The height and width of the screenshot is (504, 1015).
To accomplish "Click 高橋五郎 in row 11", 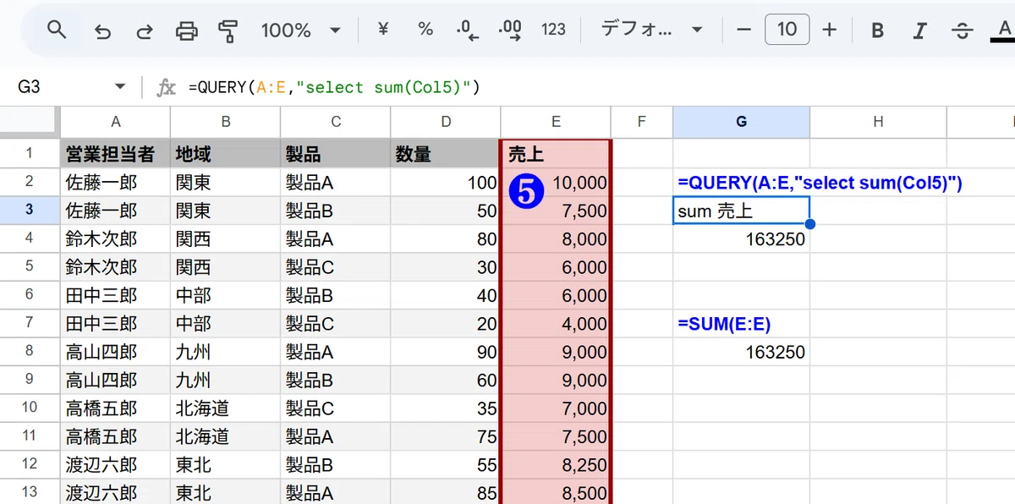I will click(x=115, y=436).
